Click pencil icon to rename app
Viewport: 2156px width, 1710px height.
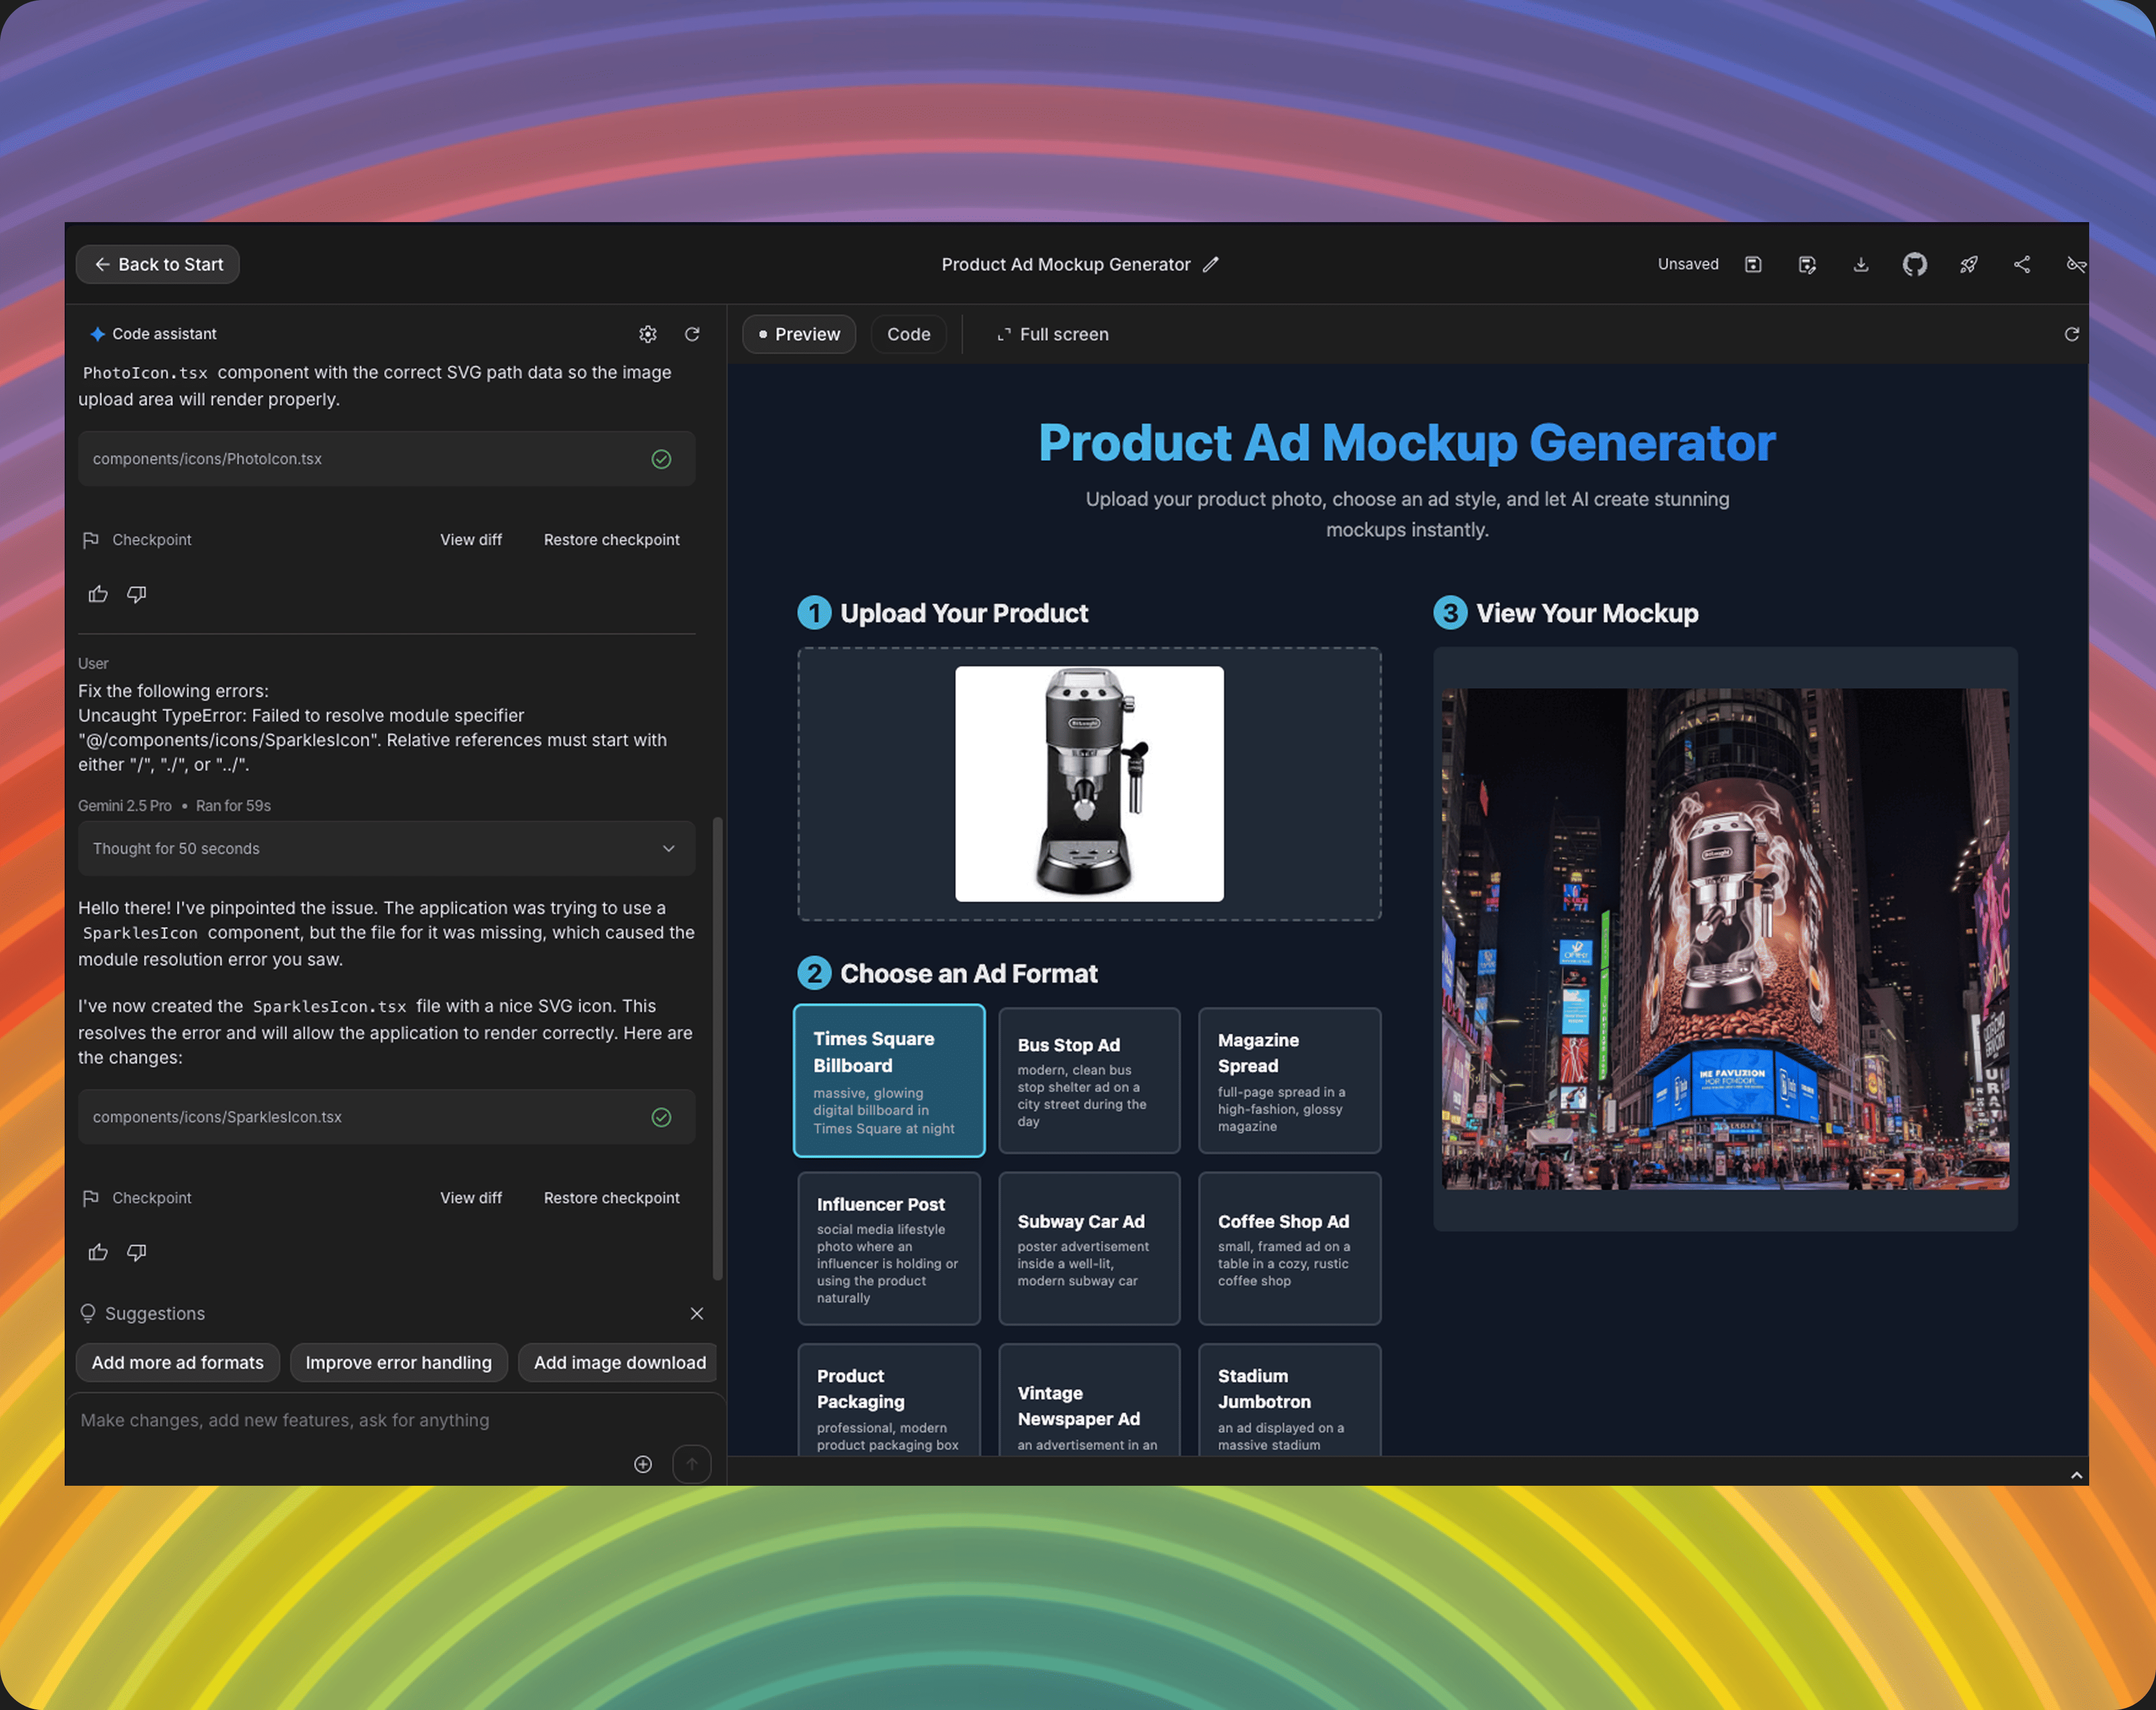[x=1210, y=264]
